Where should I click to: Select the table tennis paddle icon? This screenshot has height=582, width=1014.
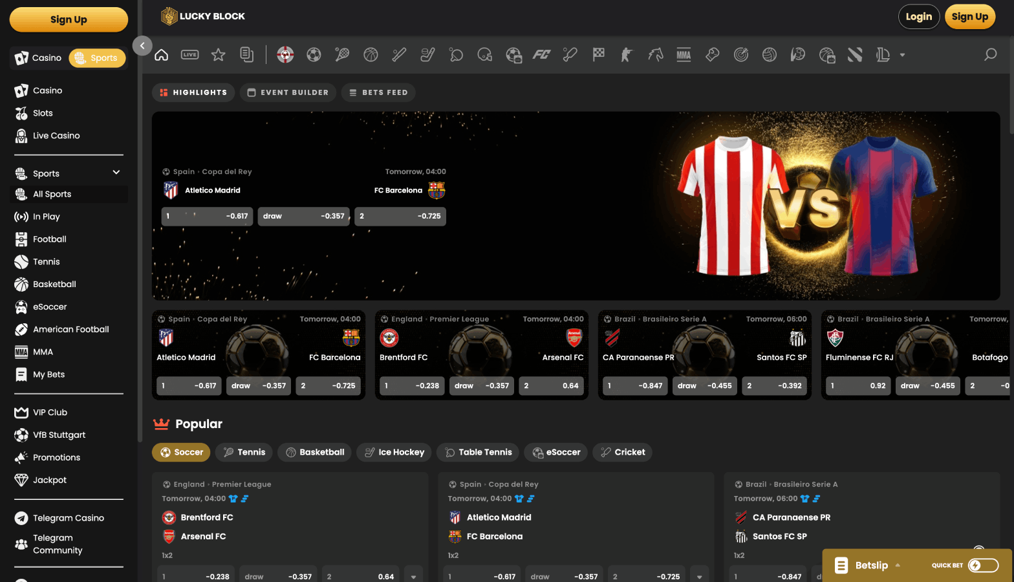click(456, 55)
